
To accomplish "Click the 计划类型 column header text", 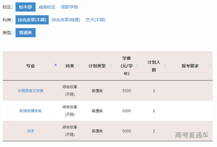I will tap(97, 66).
